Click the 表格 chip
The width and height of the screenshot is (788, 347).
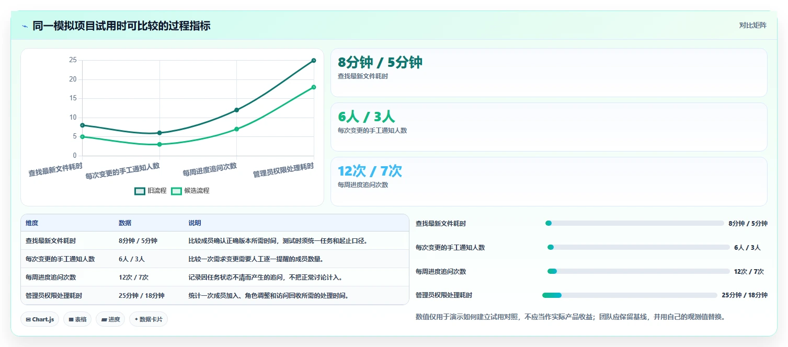(77, 319)
